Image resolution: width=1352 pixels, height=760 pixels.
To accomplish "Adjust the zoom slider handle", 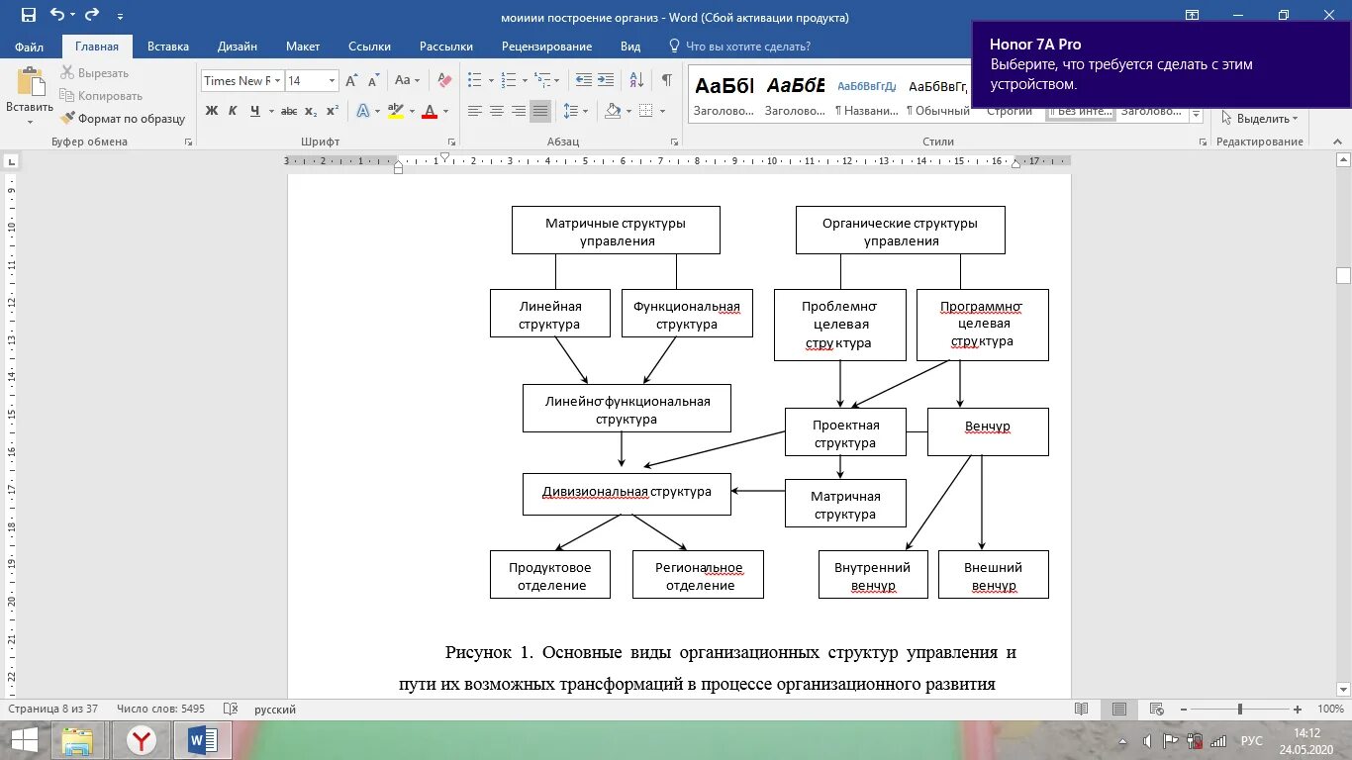I will [1240, 710].
